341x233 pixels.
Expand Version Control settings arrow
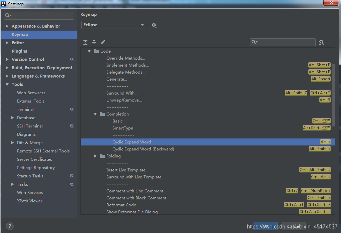coord(7,59)
